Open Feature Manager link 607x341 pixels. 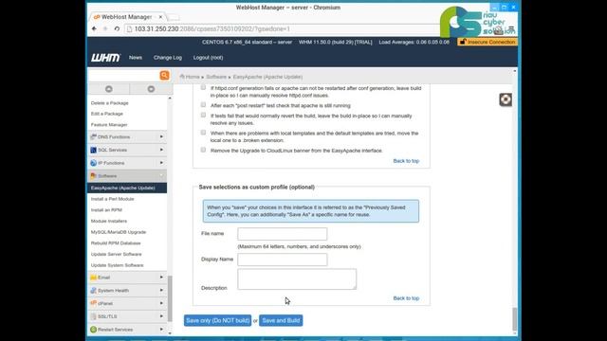pos(109,124)
